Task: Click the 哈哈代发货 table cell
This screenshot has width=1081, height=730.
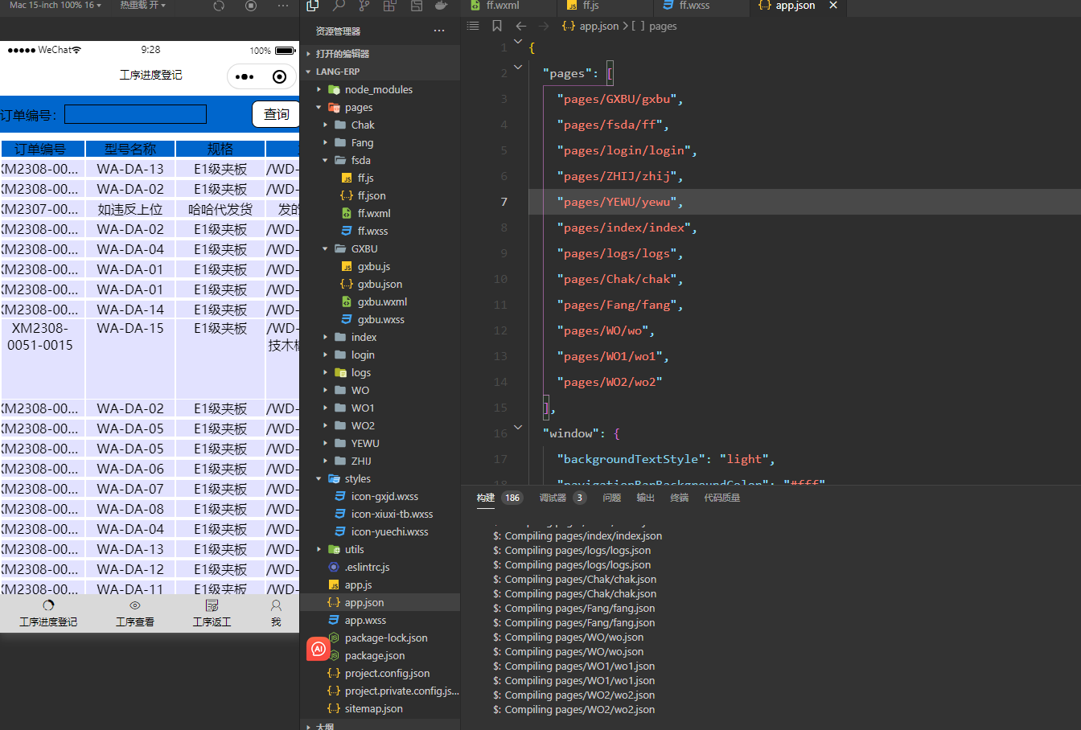Action: coord(220,209)
